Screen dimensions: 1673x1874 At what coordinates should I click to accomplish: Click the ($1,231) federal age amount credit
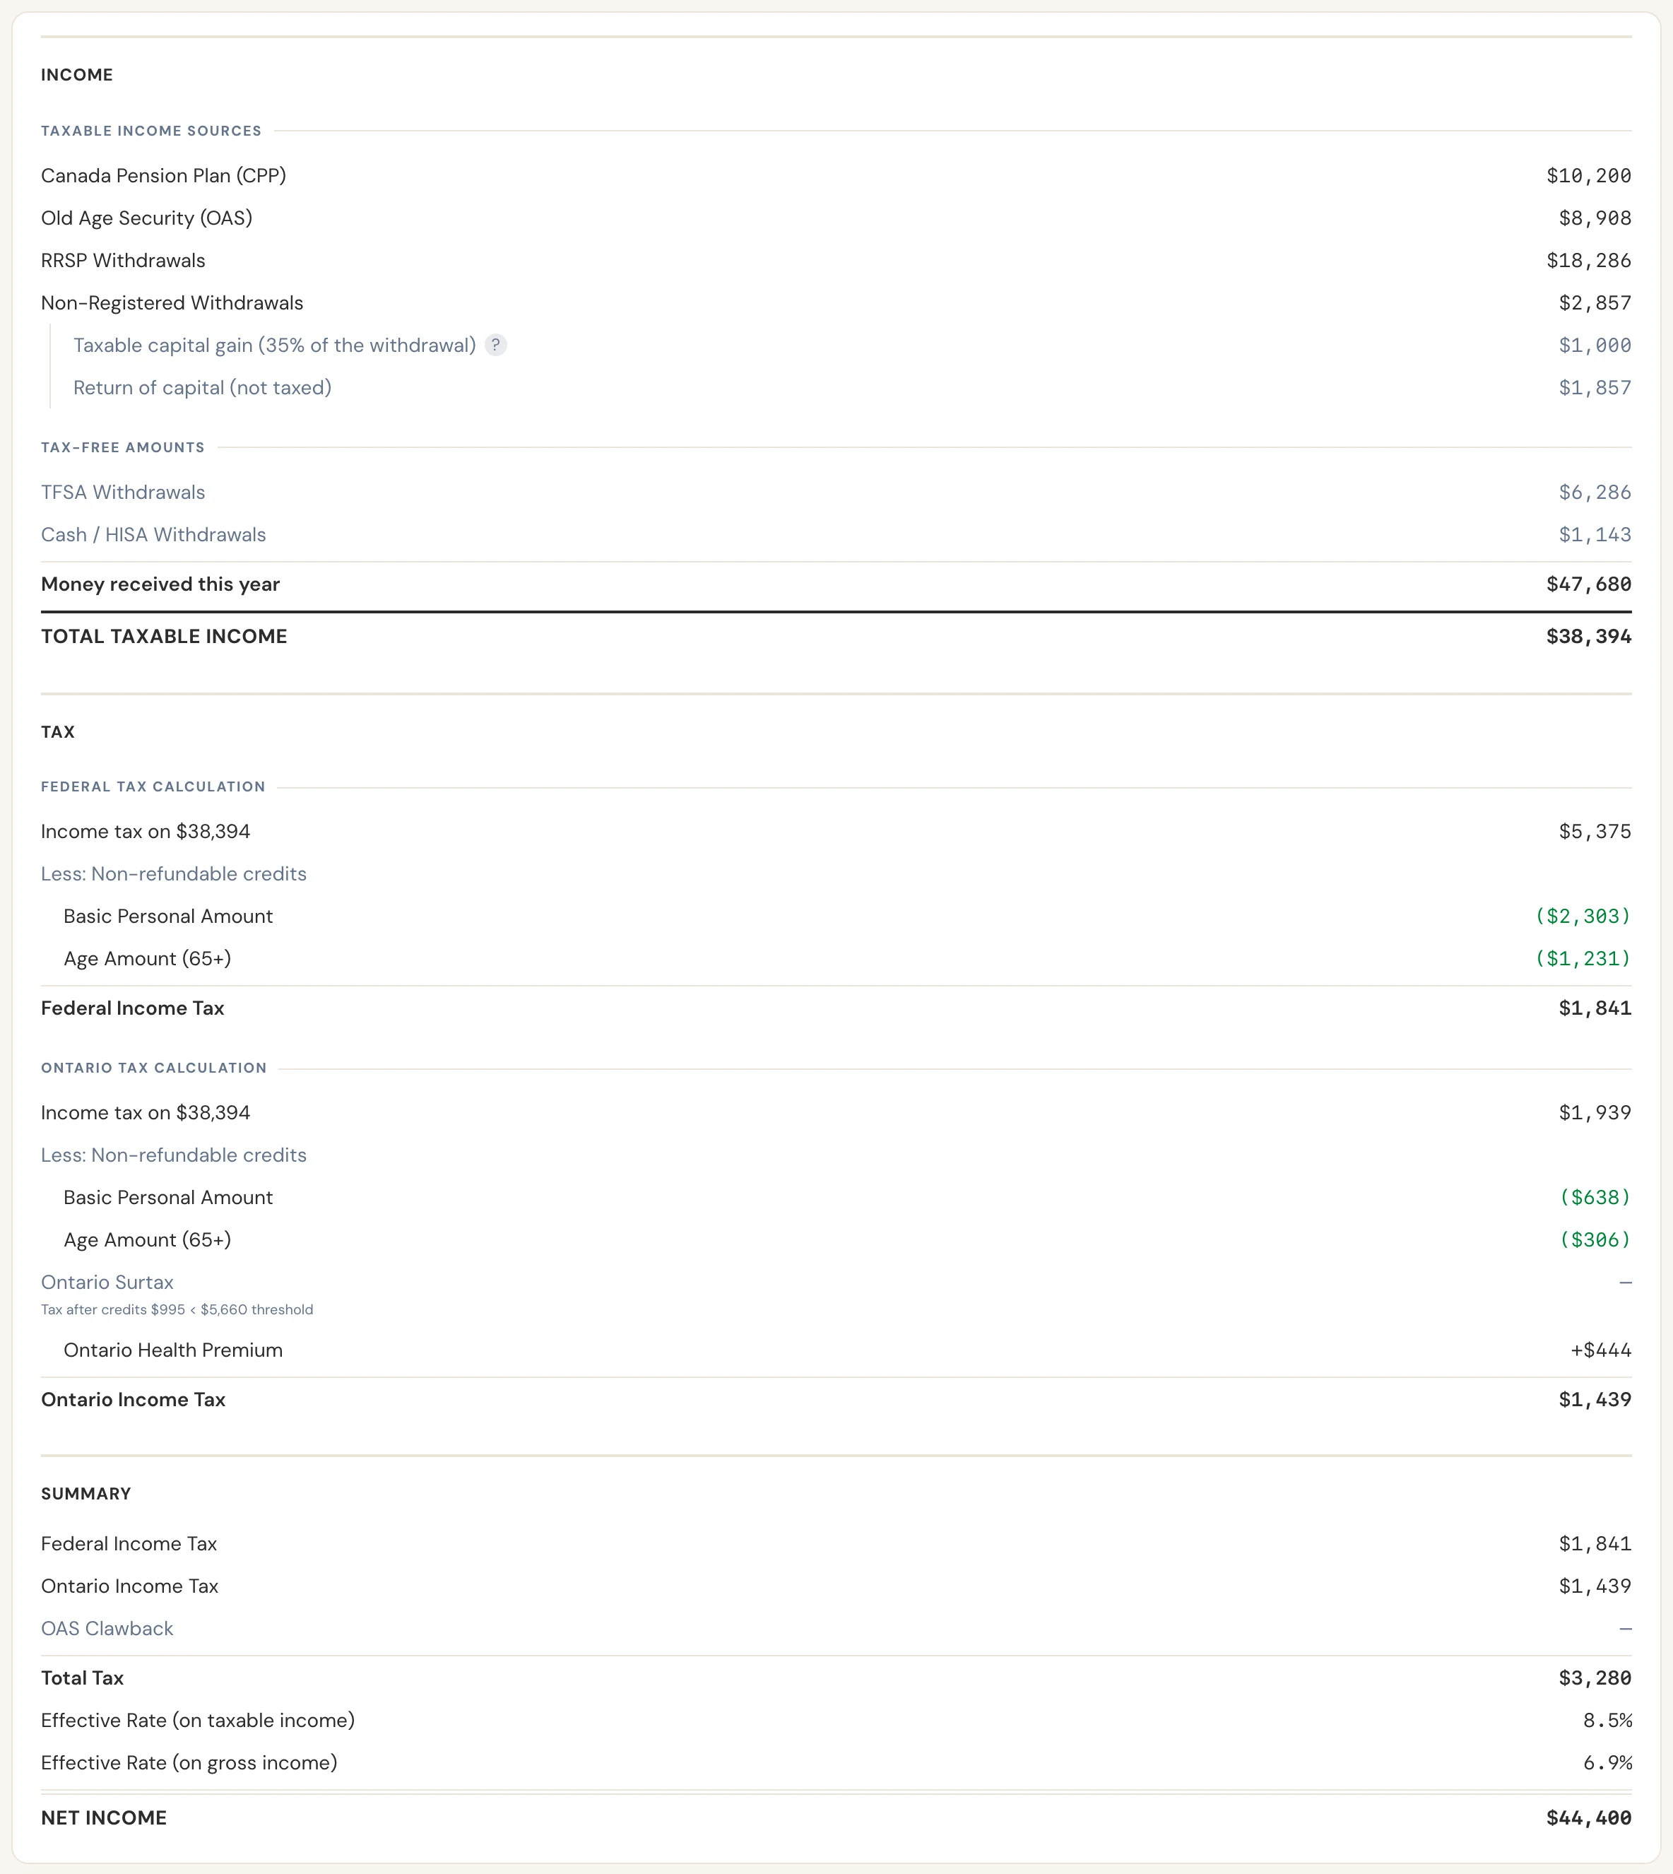pos(1583,958)
